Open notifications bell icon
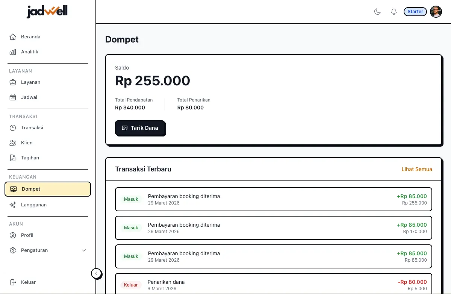Image resolution: width=451 pixels, height=294 pixels. [x=394, y=12]
